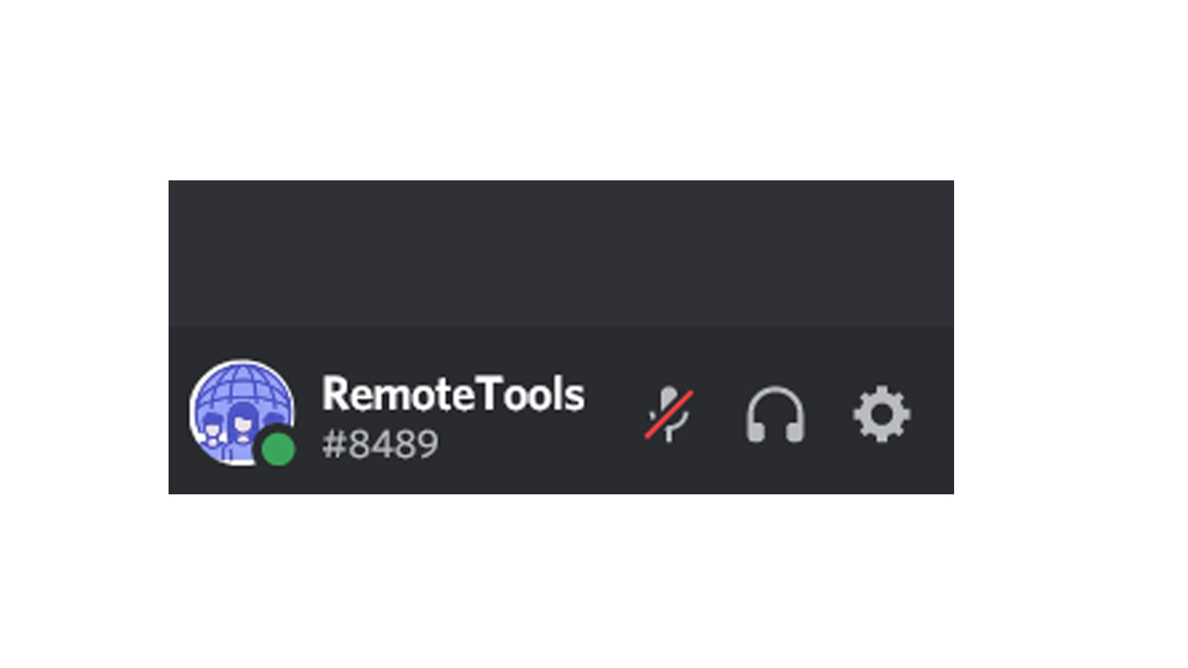Unmute the crossed-out microphone icon
Image resolution: width=1188 pixels, height=668 pixels.
tap(668, 414)
